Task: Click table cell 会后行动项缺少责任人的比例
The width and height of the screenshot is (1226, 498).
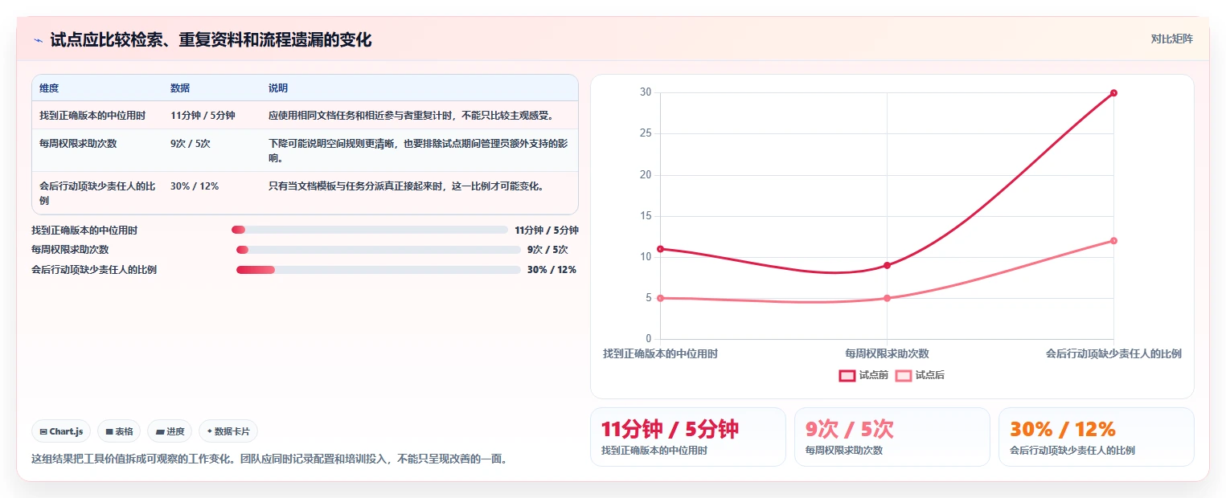Action: [97, 193]
